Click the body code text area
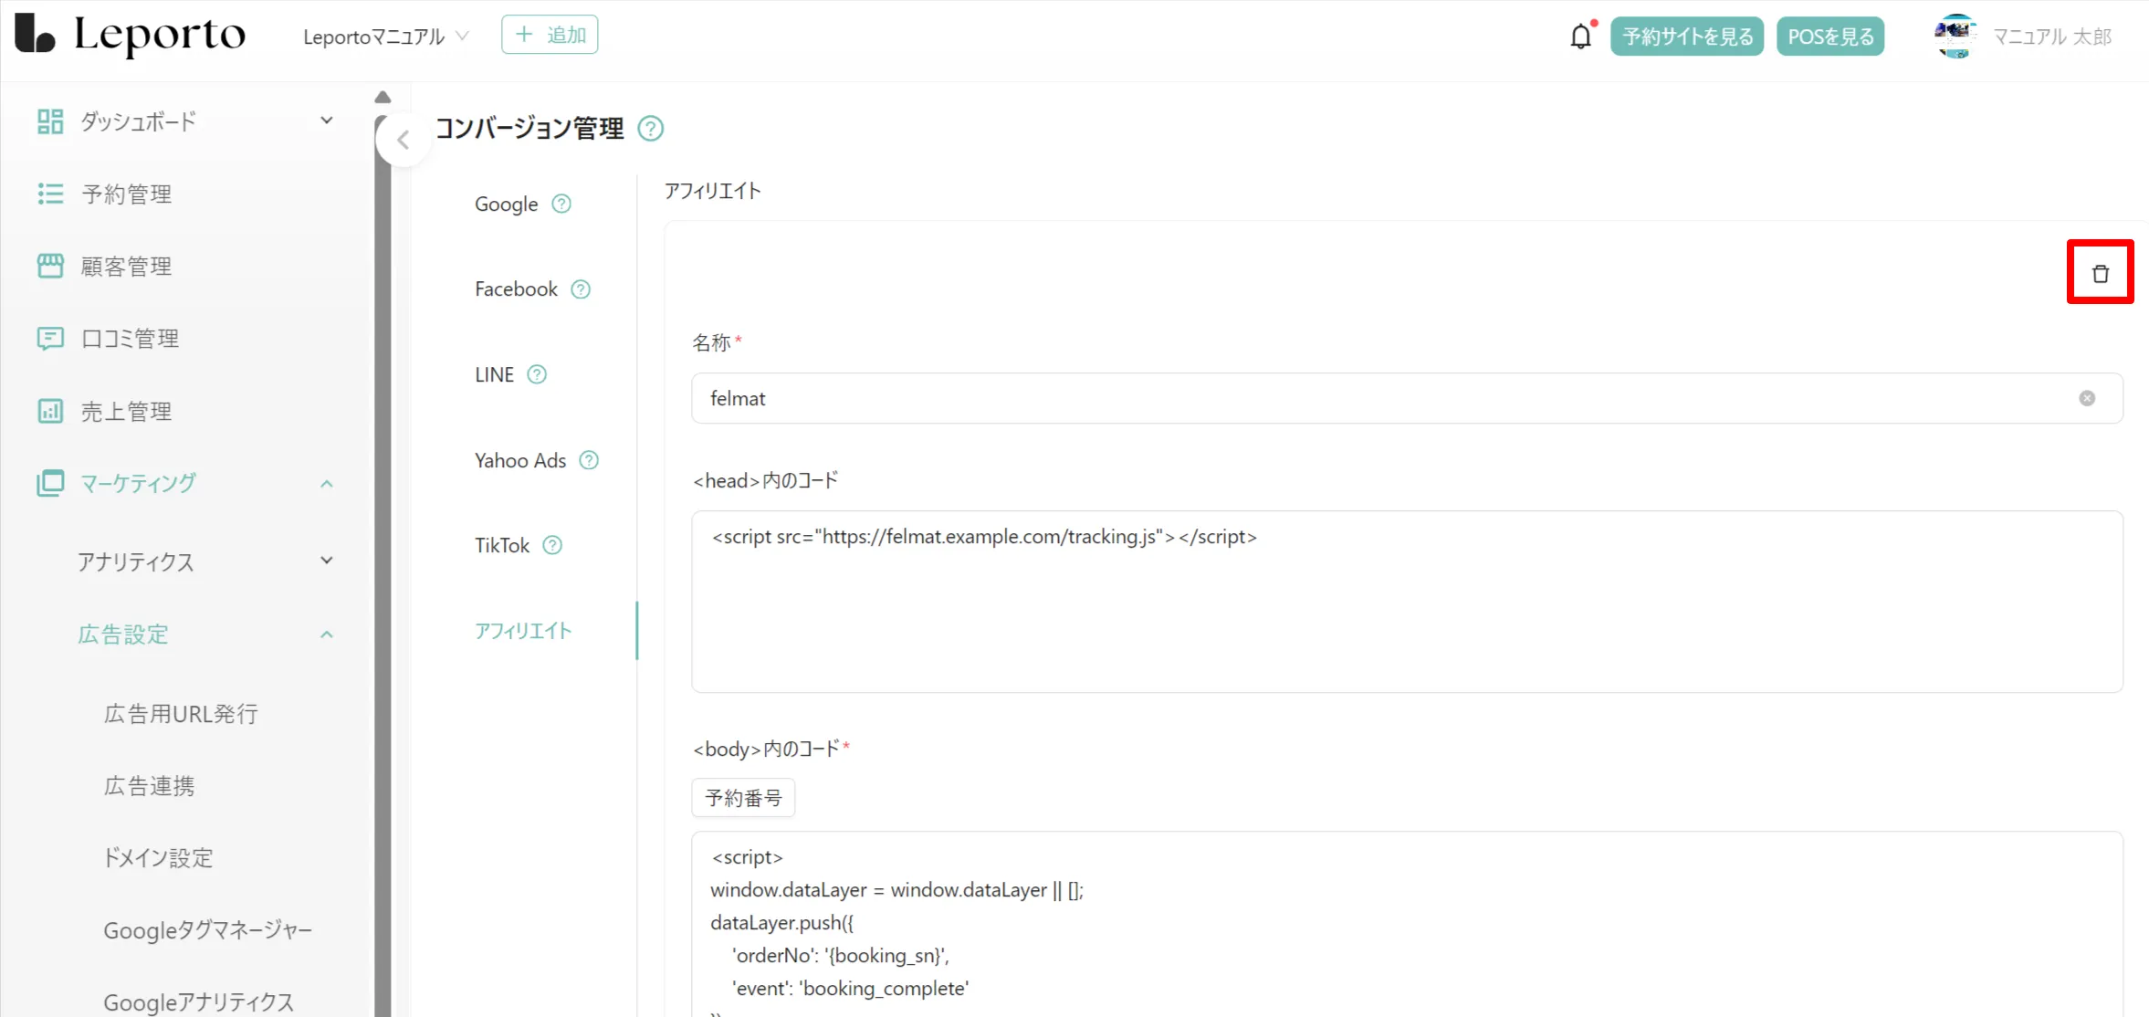Screen dimensions: 2149x1017 (x=1407, y=924)
